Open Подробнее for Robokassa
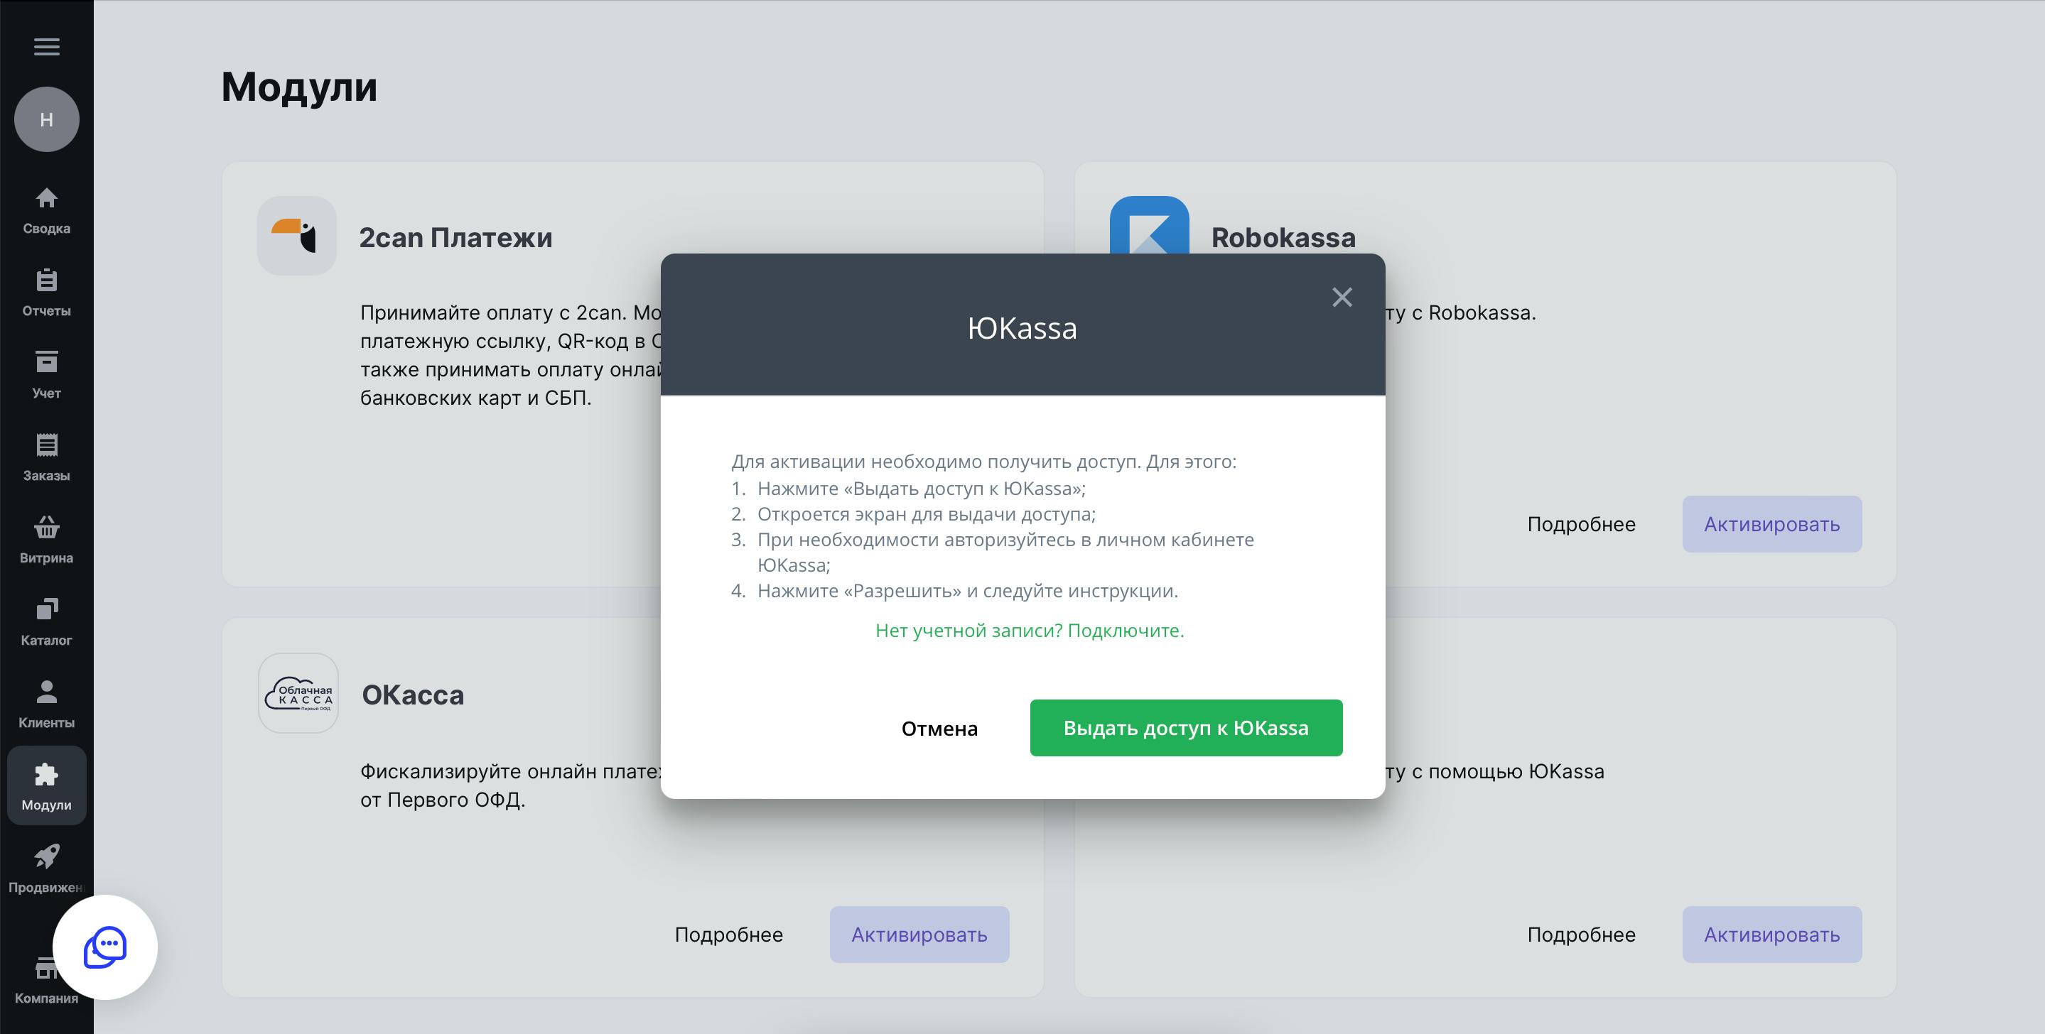The height and width of the screenshot is (1034, 2045). pos(1580,523)
